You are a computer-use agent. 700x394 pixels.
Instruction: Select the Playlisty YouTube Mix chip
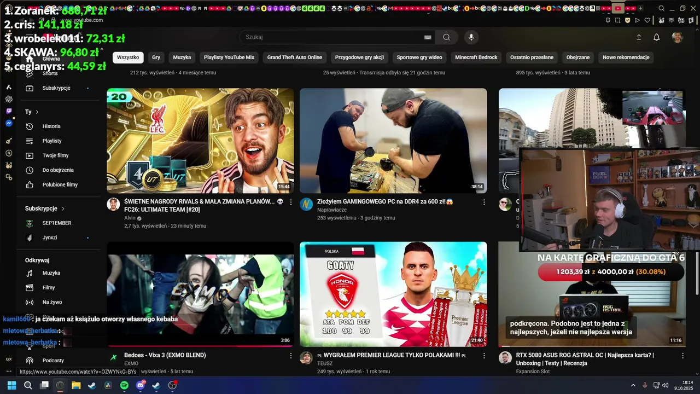click(229, 57)
